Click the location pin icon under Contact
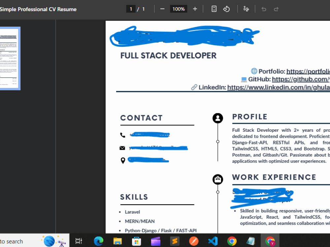Screen dimensions: 330x247 123,160
